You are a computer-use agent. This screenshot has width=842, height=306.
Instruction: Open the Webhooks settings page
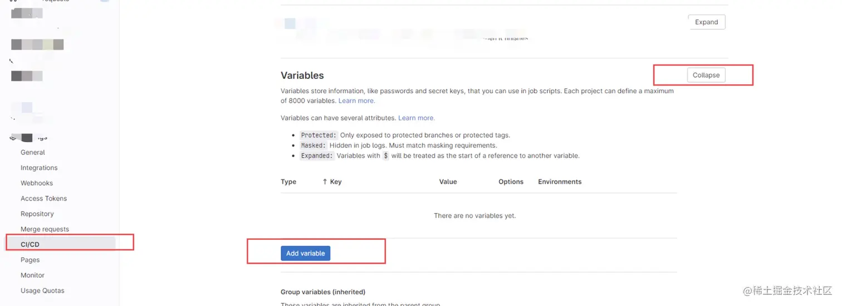pos(37,183)
